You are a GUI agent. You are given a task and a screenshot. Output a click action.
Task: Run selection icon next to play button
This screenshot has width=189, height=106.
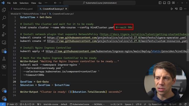(x=176, y=9)
